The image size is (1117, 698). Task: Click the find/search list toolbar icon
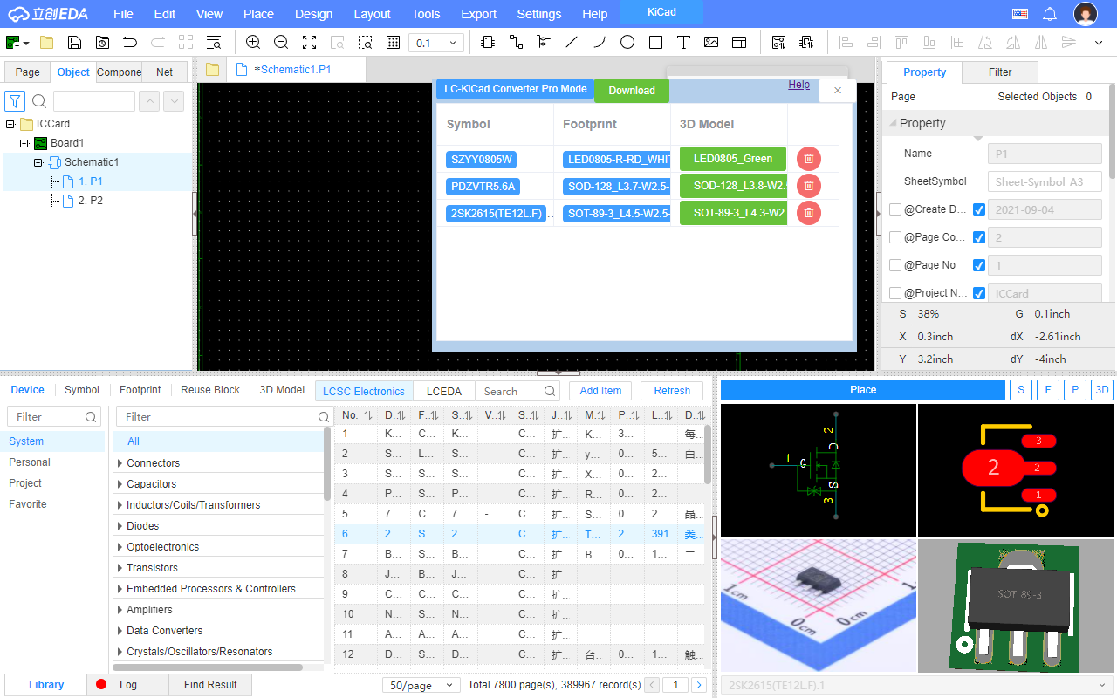(214, 42)
